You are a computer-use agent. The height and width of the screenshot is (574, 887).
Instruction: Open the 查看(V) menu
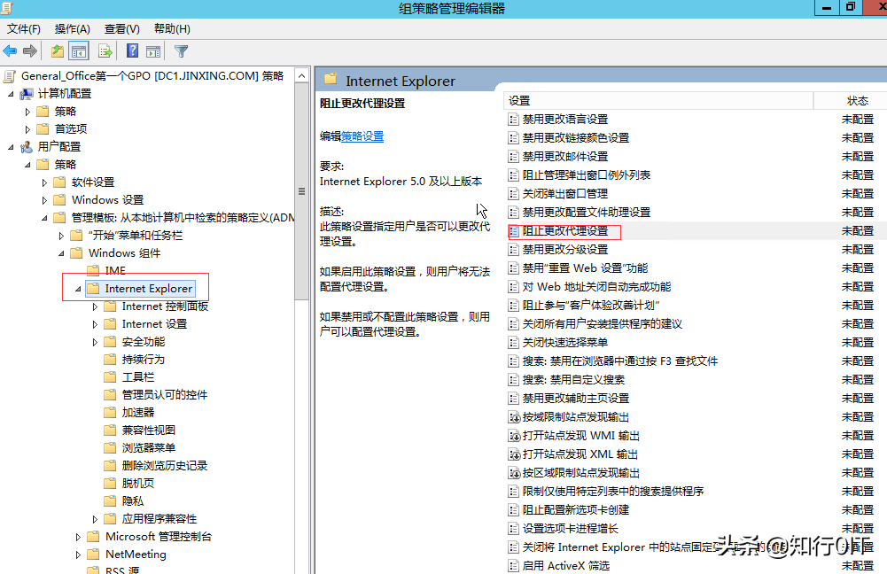pyautogui.click(x=121, y=29)
